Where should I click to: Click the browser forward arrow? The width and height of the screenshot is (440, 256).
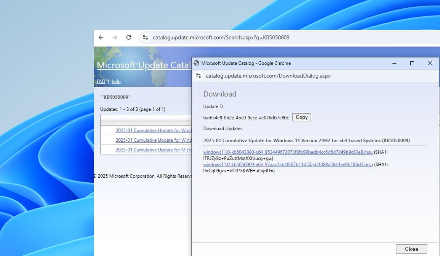tap(115, 37)
